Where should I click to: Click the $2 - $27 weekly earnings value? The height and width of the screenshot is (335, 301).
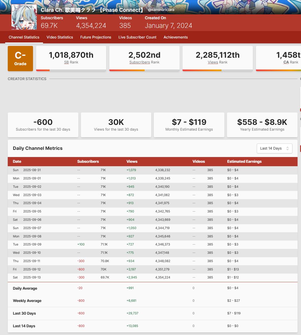[234, 301]
